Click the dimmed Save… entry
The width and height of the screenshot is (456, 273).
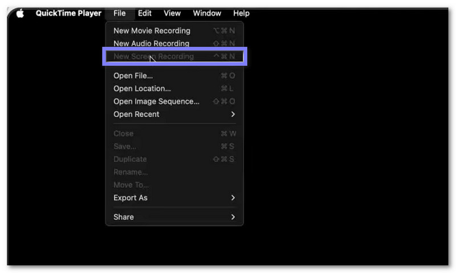[174, 146]
